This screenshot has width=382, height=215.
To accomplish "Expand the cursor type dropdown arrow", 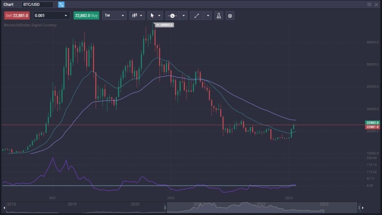I will [160, 15].
